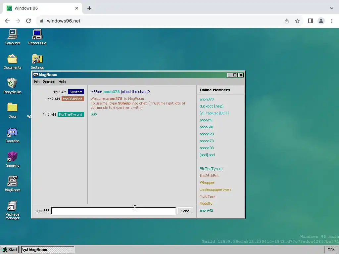Open the File menu in MsgRoom
Image resolution: width=339 pixels, height=254 pixels.
pos(37,82)
